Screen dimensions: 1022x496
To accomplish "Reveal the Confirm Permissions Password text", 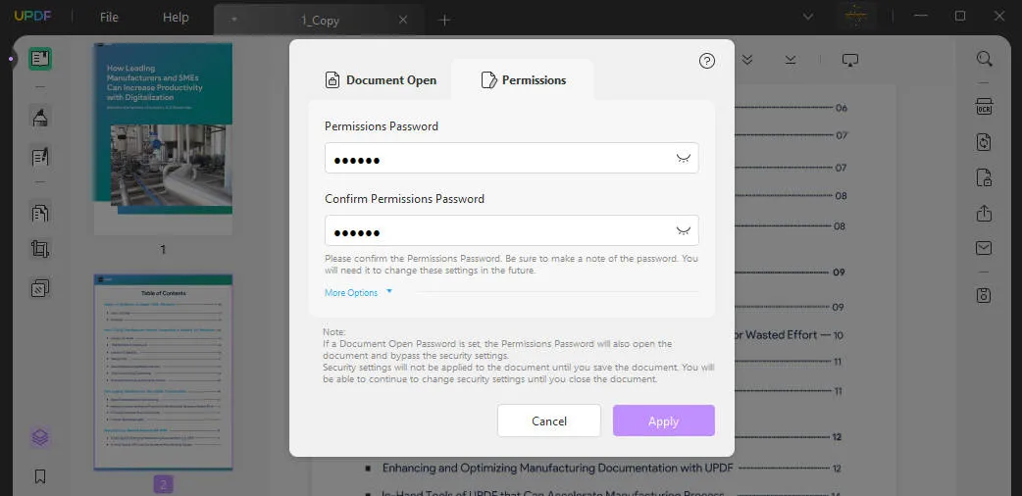I will [x=684, y=231].
